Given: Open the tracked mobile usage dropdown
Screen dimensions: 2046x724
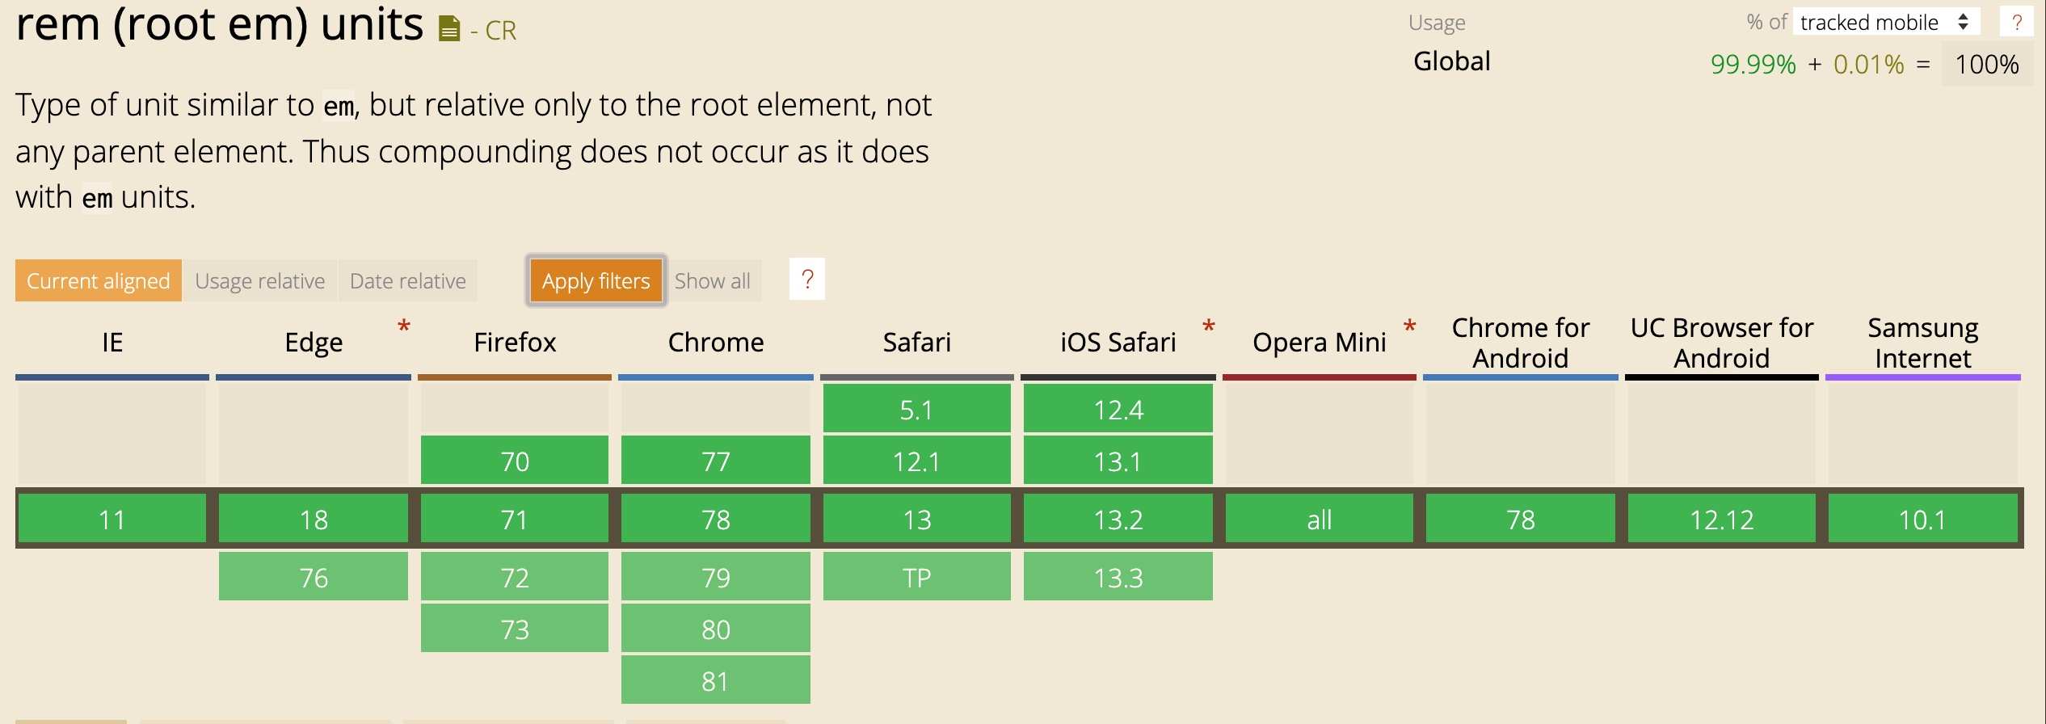Looking at the screenshot, I should click(x=1887, y=22).
